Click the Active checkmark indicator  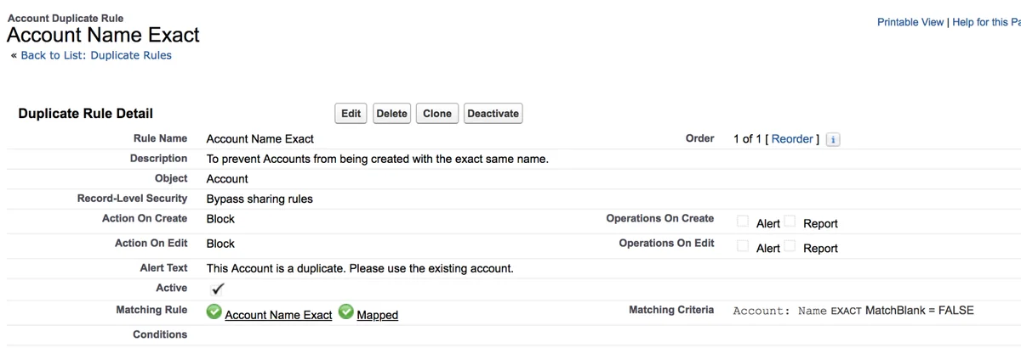coord(217,289)
